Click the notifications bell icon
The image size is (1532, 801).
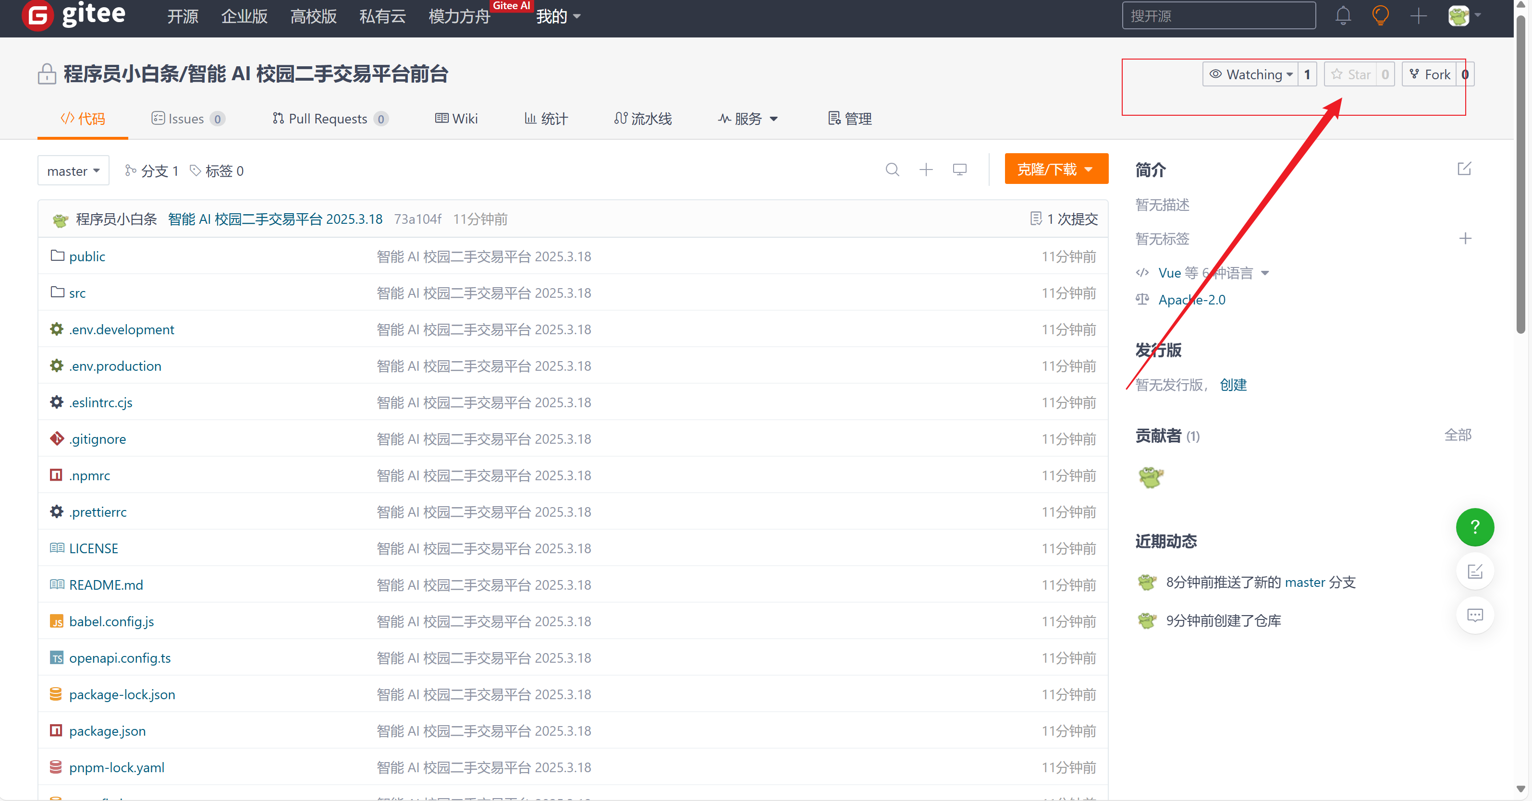coord(1342,15)
